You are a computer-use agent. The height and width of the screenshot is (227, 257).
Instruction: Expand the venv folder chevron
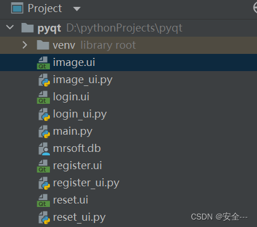point(25,45)
